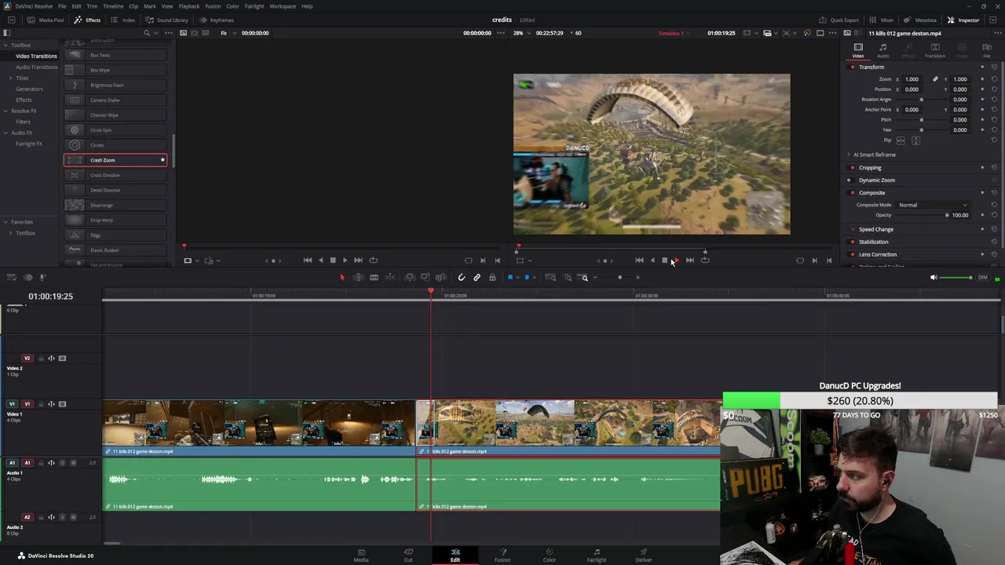Collapse the Audio FX tree

(5, 133)
